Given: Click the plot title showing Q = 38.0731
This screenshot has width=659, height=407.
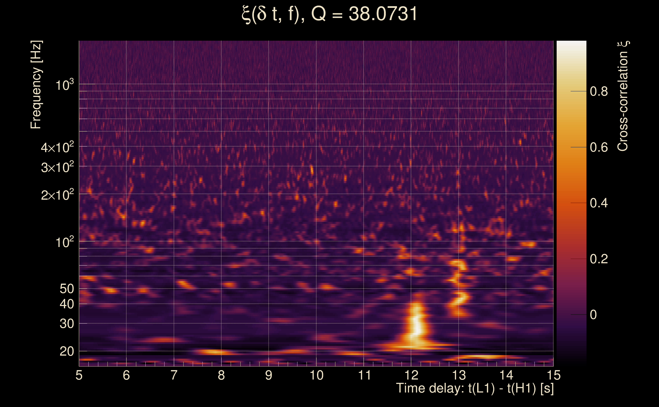Looking at the screenshot, I should (329, 14).
